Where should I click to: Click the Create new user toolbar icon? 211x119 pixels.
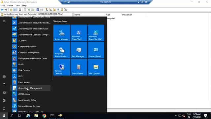click(46, 10)
